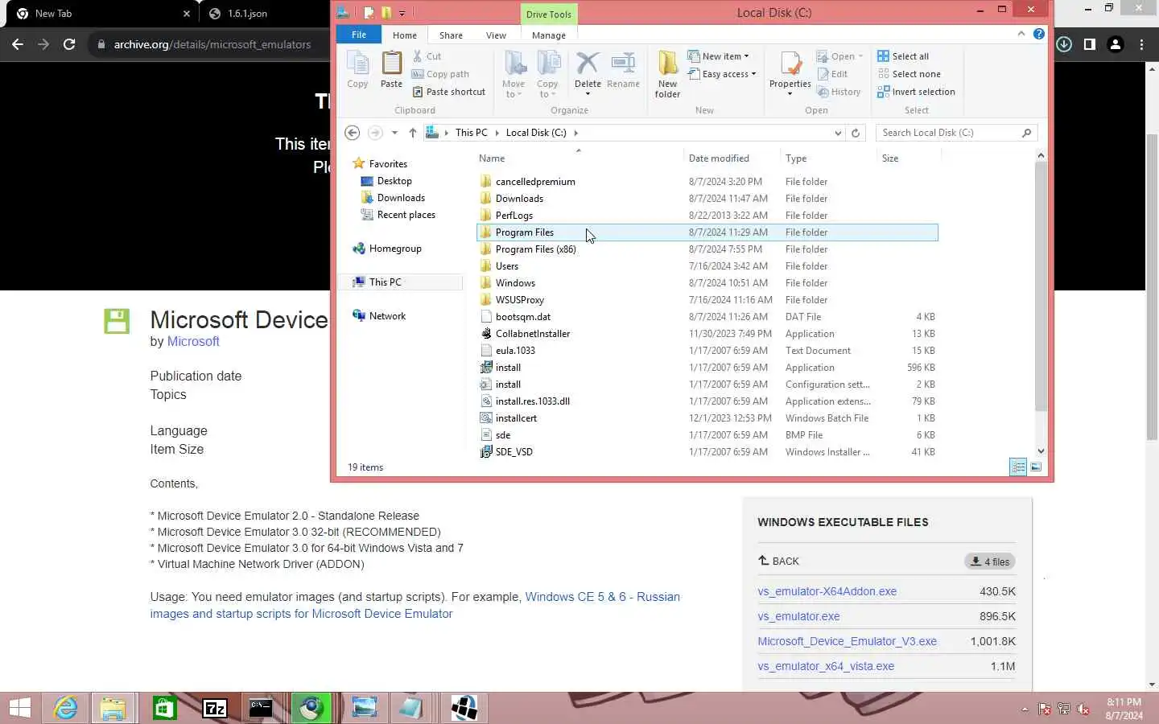This screenshot has width=1159, height=724.
Task: Open Internet Explorer from the taskbar
Action: (x=65, y=708)
